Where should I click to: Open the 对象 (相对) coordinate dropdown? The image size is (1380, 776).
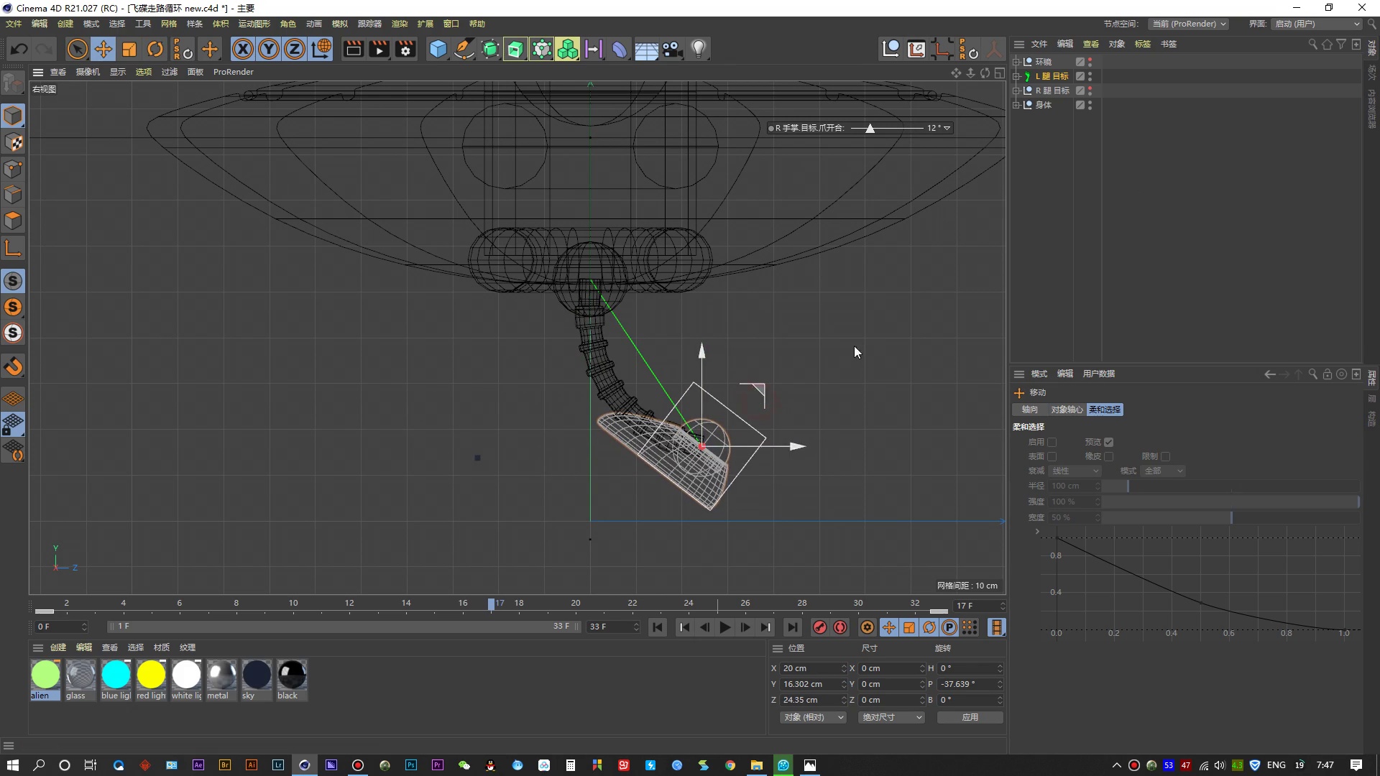pyautogui.click(x=813, y=717)
